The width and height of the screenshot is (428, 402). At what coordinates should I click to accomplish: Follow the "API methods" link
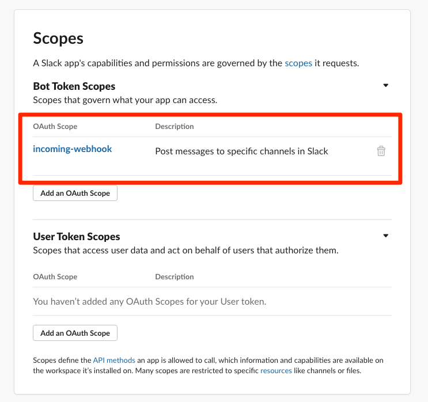(114, 361)
